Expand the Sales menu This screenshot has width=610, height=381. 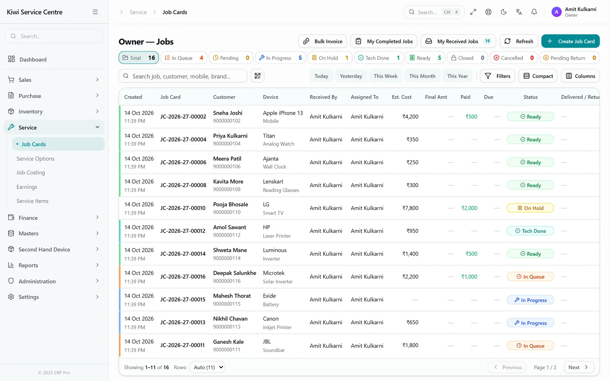coord(54,80)
